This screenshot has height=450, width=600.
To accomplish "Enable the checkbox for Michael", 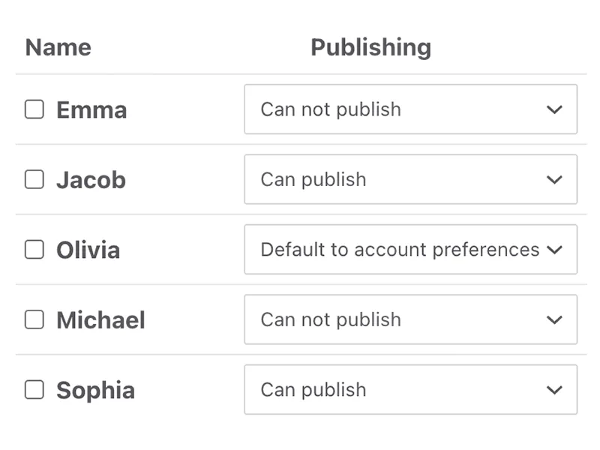I will coord(34,319).
